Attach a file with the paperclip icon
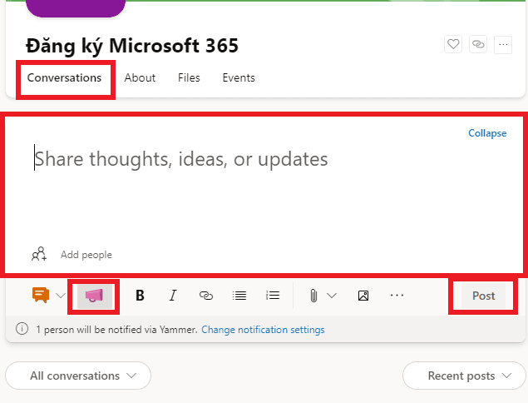528x403 pixels. click(313, 296)
